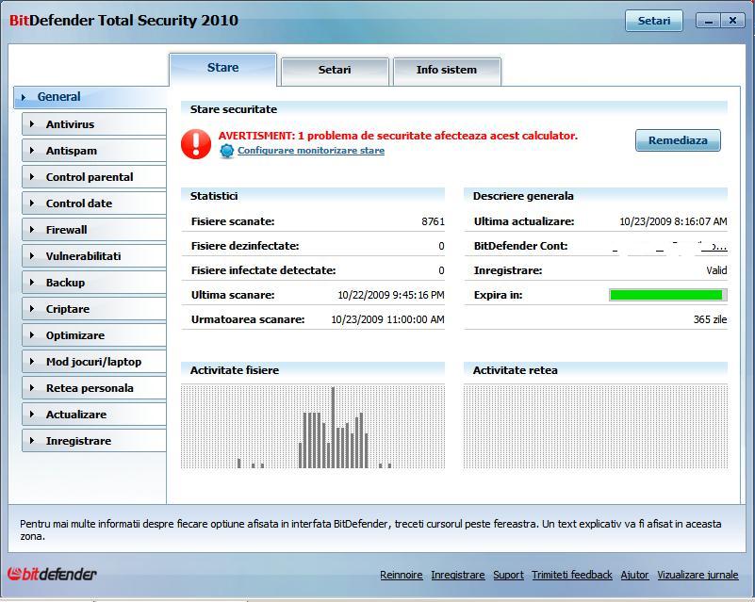Click the BitDefender Cont account link
Image resolution: width=755 pixels, height=602 pixels.
pos(669,247)
